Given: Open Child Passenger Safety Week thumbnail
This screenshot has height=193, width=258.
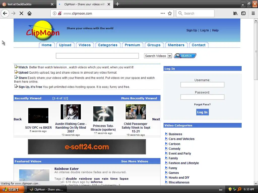Looking at the screenshot, I should click(x=136, y=112).
